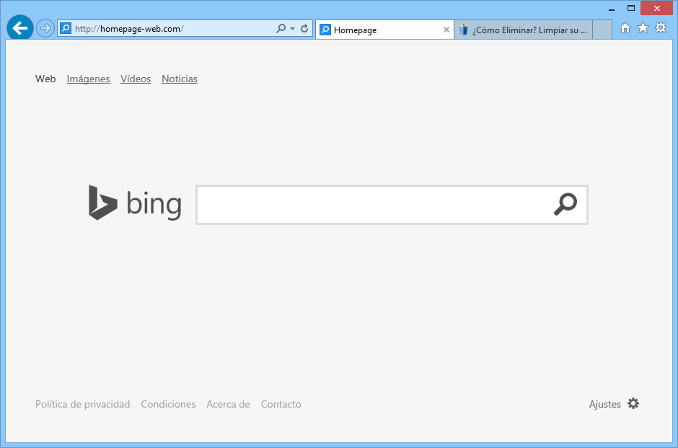This screenshot has width=678, height=448.
Task: Close the Homepage tab
Action: click(x=446, y=30)
